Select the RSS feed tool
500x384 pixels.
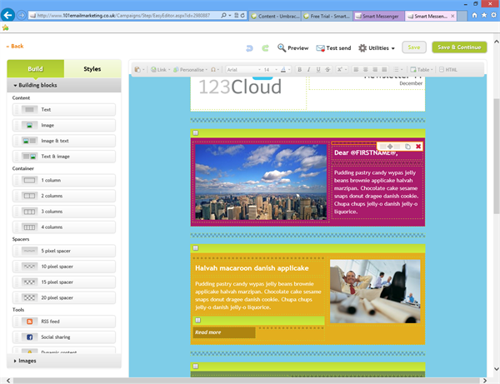pos(64,322)
